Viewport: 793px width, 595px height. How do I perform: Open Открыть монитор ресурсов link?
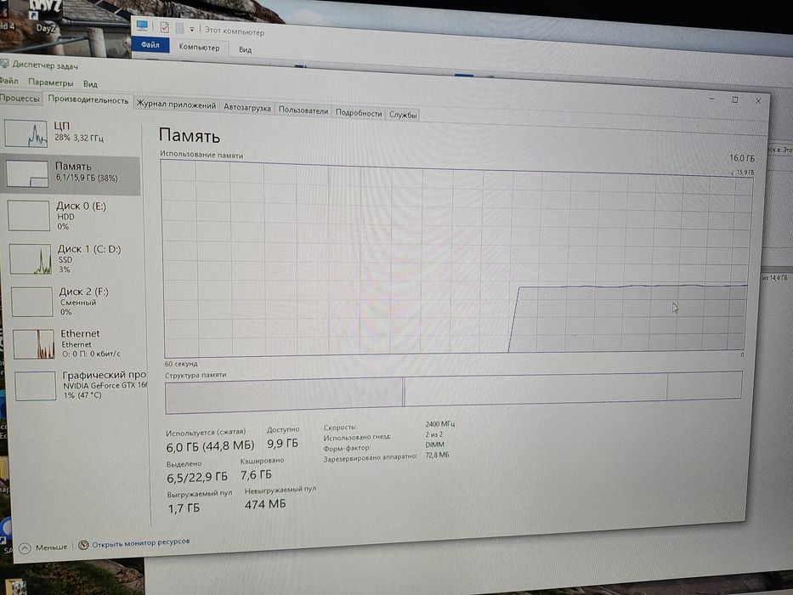pyautogui.click(x=140, y=542)
